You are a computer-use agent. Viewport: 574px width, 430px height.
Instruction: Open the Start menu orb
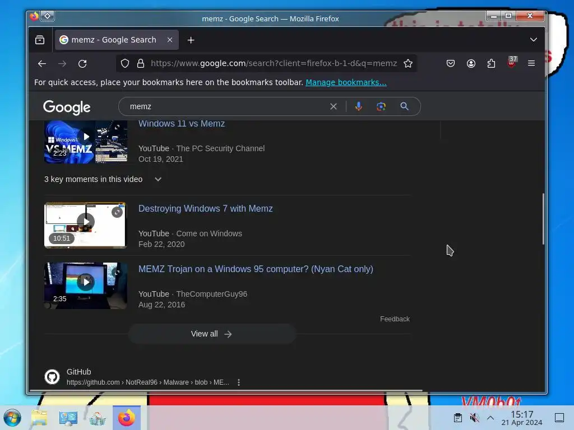[12, 418]
